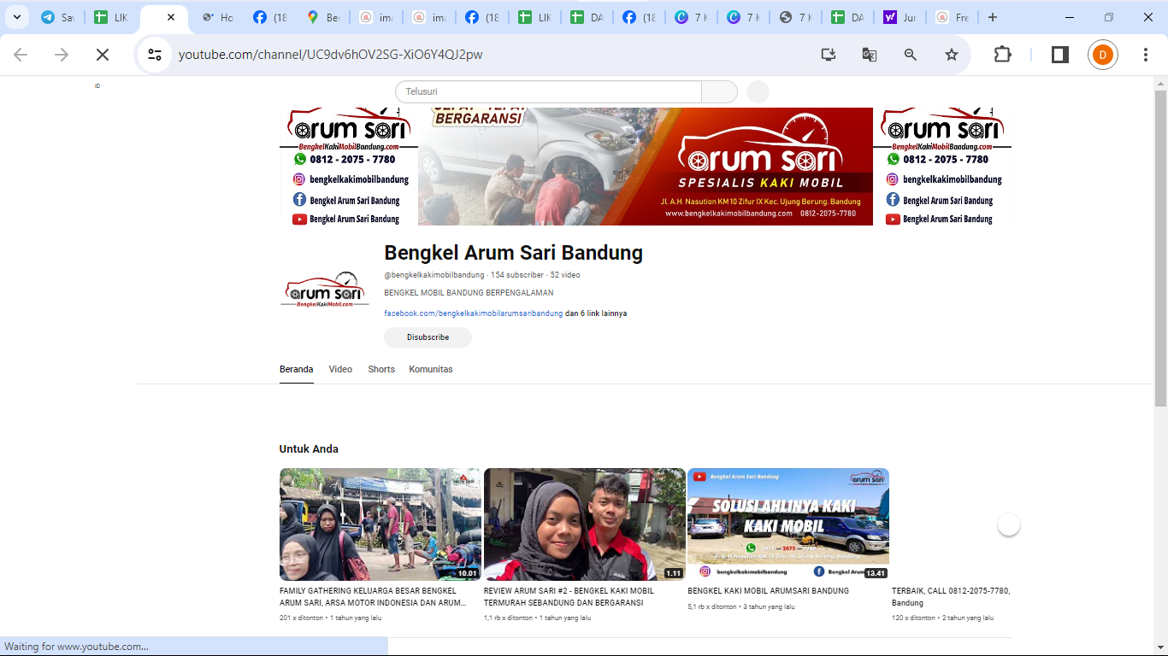The width and height of the screenshot is (1168, 656).
Task: Open title 'FAMILY GATHERING KELUARGA BESAR BENGKEL'
Action: click(374, 596)
